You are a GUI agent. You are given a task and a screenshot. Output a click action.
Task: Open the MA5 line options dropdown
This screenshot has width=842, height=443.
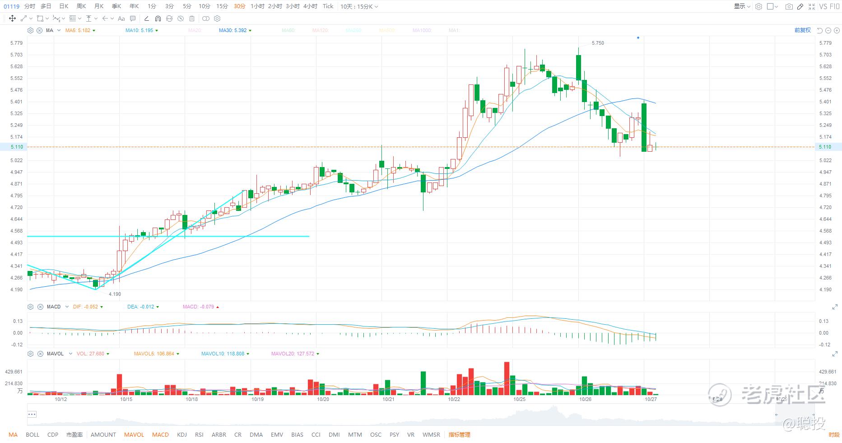tap(94, 31)
